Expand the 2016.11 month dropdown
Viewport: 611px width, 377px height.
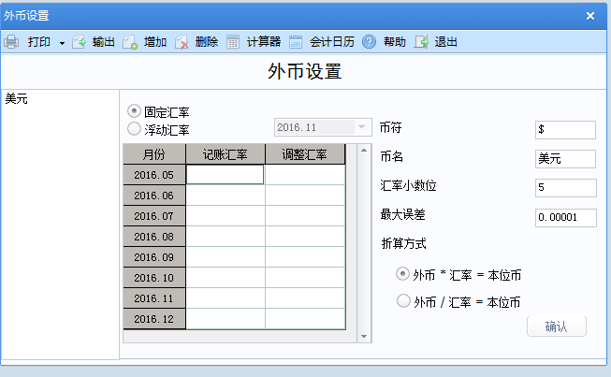click(x=362, y=127)
